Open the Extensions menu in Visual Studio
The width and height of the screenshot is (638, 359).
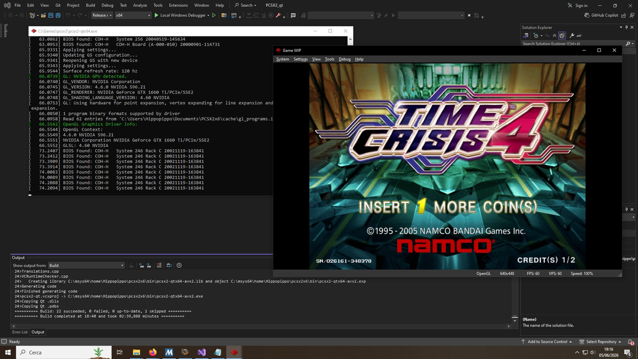pyautogui.click(x=178, y=5)
